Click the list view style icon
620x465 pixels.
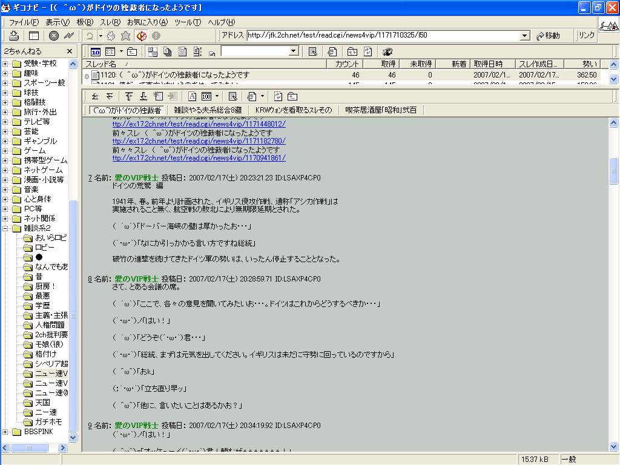coord(110,52)
